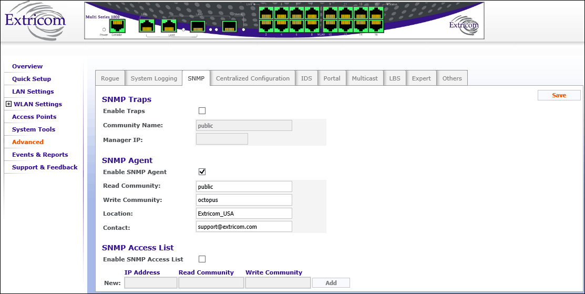Screen dimensions: 585x294
Task: Click the Extricom logo on the switch panel
Action: click(464, 25)
